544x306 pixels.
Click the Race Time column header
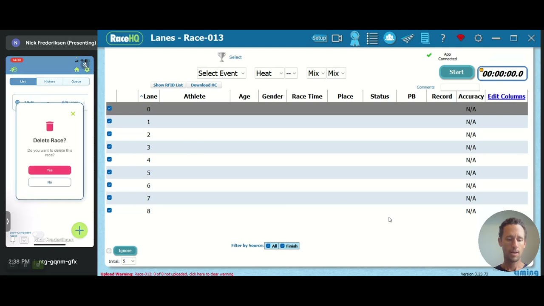[307, 96]
